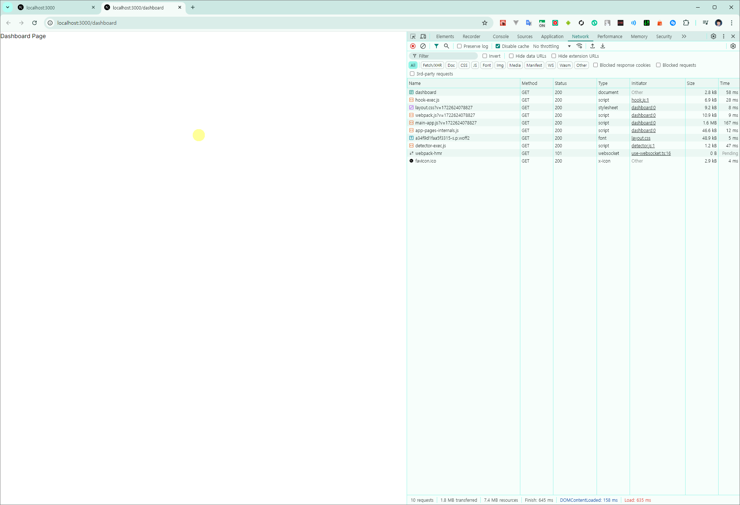The width and height of the screenshot is (740, 505).
Task: Filter requests by Fetch/XHR
Action: click(432, 65)
